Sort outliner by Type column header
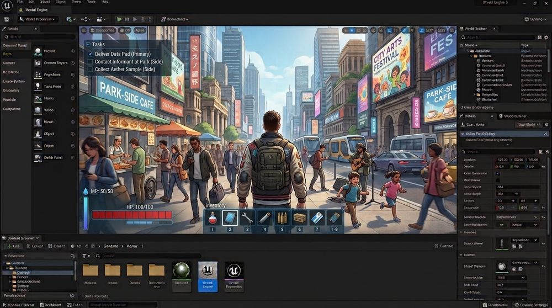Image resolution: width=552 pixels, height=308 pixels. (525, 45)
